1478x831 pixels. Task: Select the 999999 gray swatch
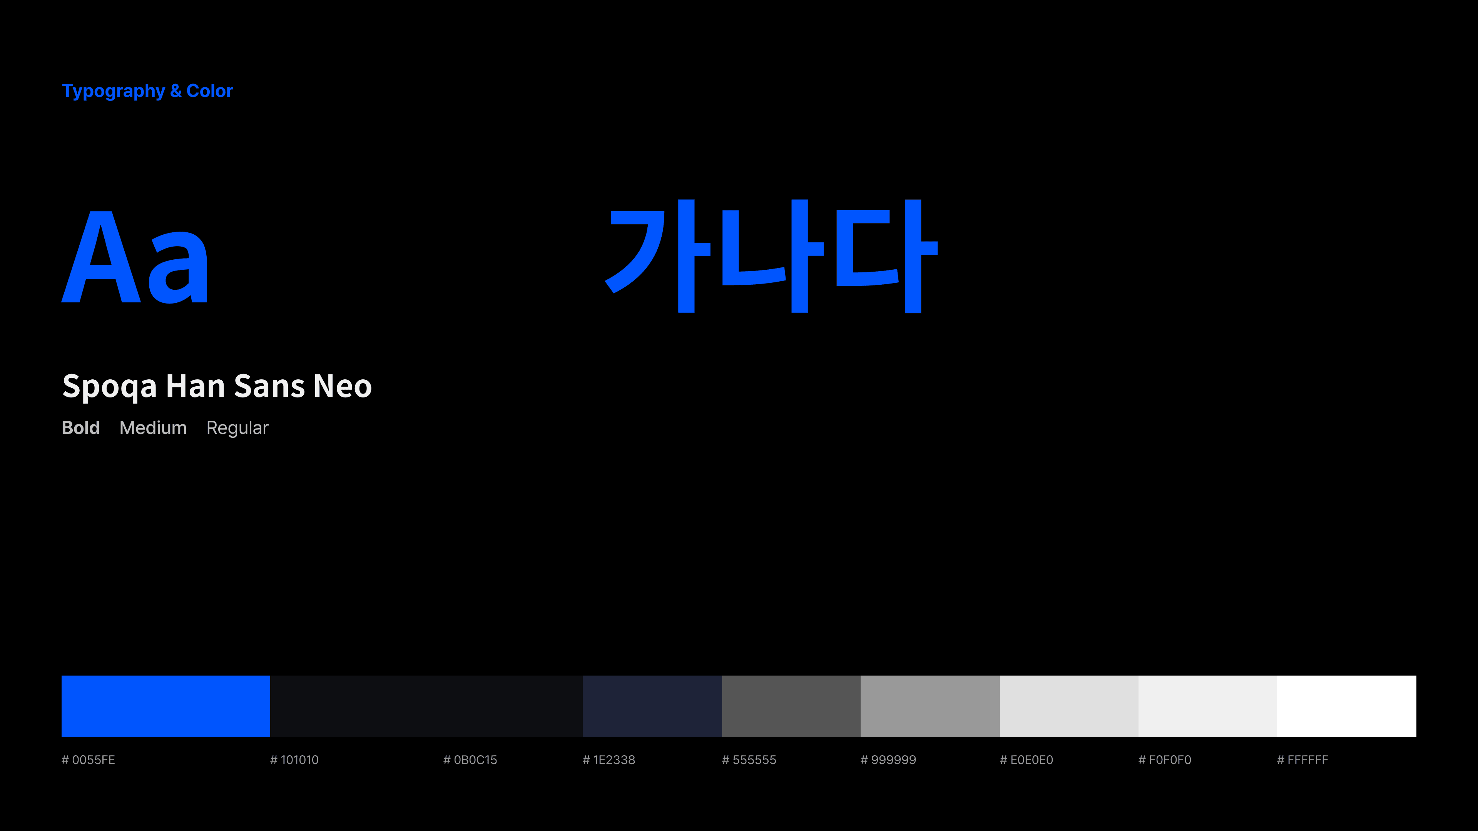[x=930, y=706]
